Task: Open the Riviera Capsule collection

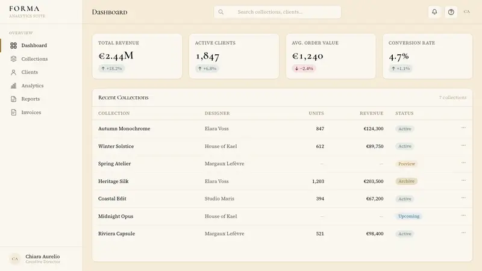Action: (116, 234)
